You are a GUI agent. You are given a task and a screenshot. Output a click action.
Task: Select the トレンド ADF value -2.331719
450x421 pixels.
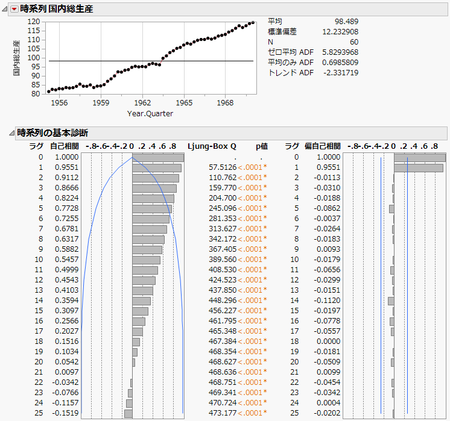341,73
